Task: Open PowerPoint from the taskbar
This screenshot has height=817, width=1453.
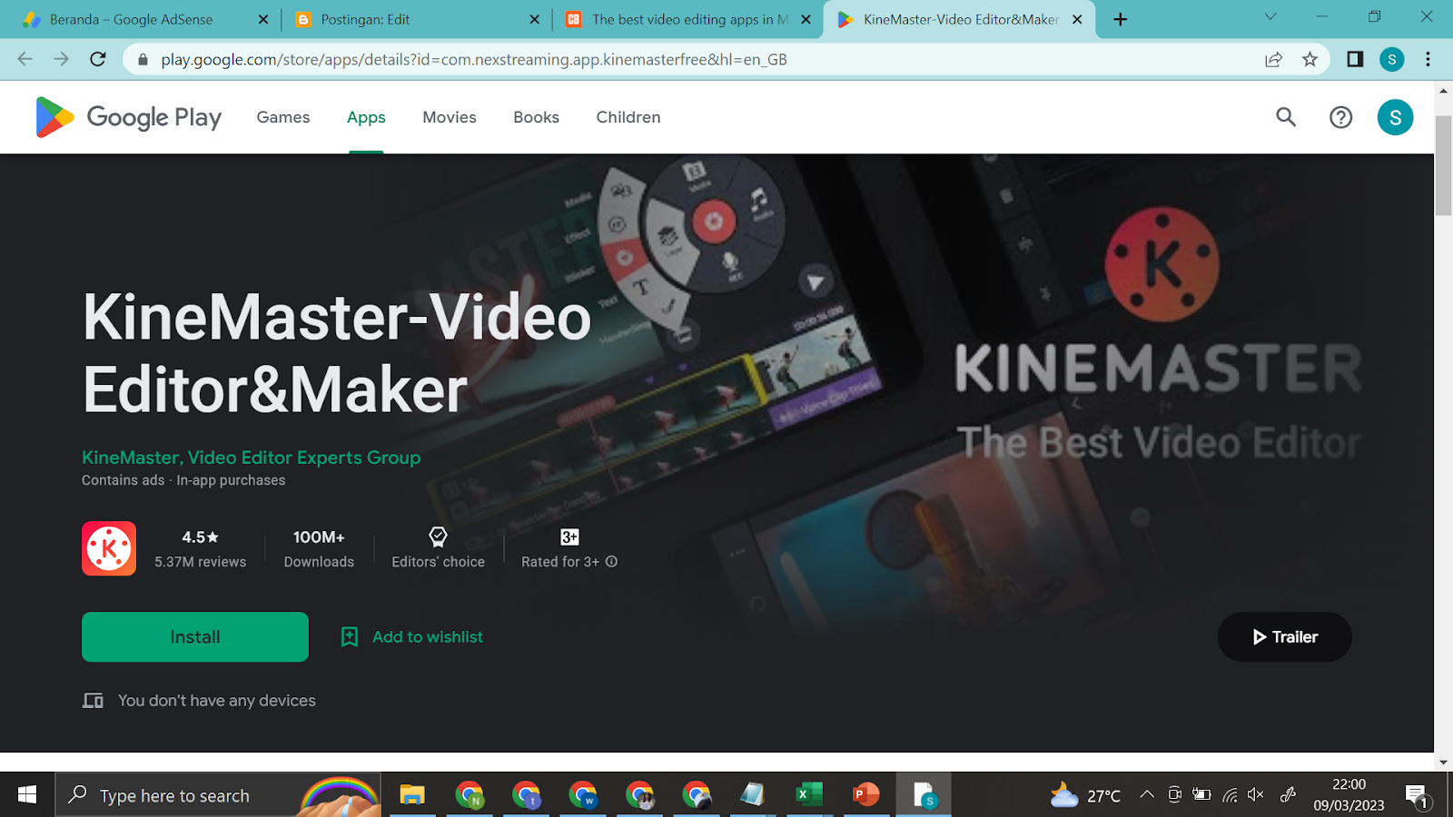Action: [x=866, y=795]
